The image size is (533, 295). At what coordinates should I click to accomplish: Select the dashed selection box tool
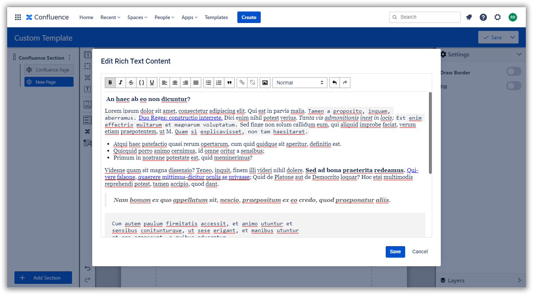88,66
